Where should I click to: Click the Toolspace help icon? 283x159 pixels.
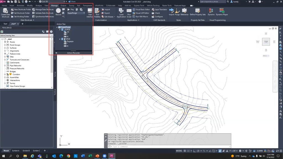pos(51,31)
